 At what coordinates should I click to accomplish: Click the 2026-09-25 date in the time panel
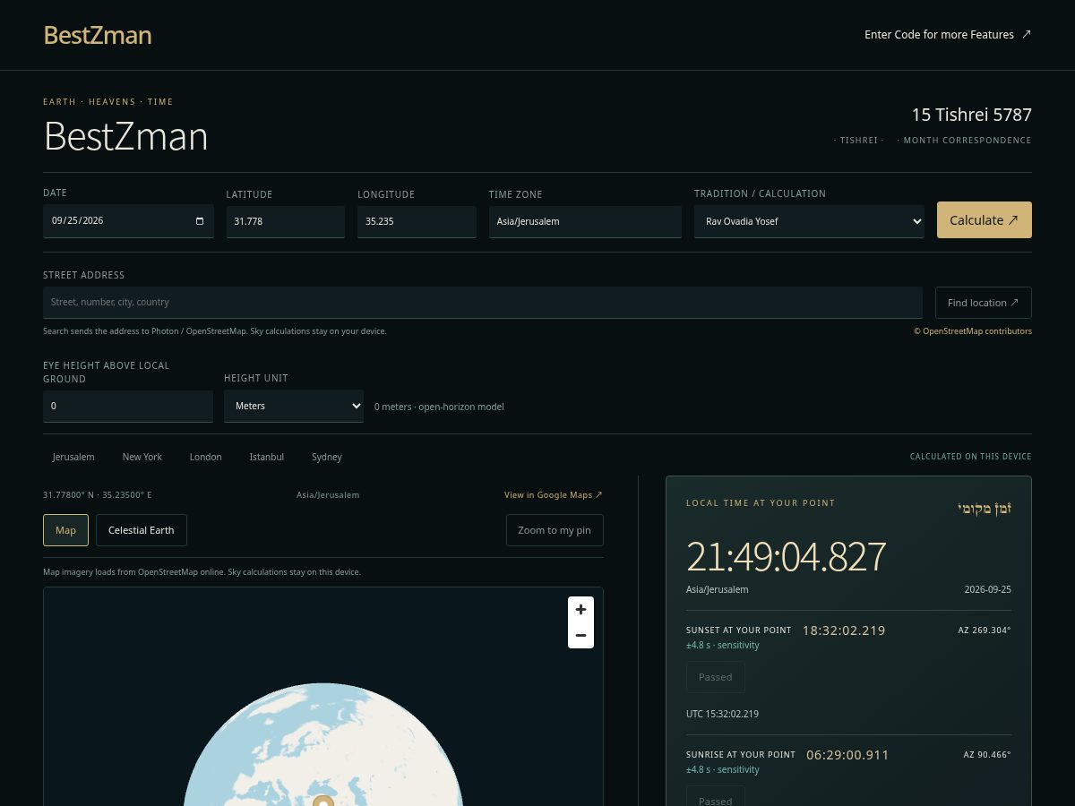[987, 590]
